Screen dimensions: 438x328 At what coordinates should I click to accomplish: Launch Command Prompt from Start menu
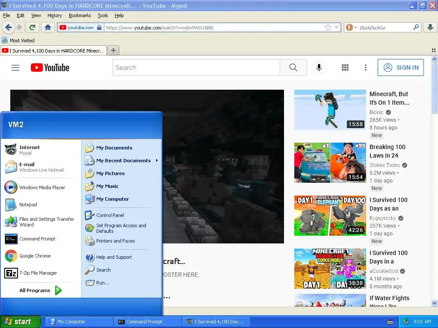(41, 239)
